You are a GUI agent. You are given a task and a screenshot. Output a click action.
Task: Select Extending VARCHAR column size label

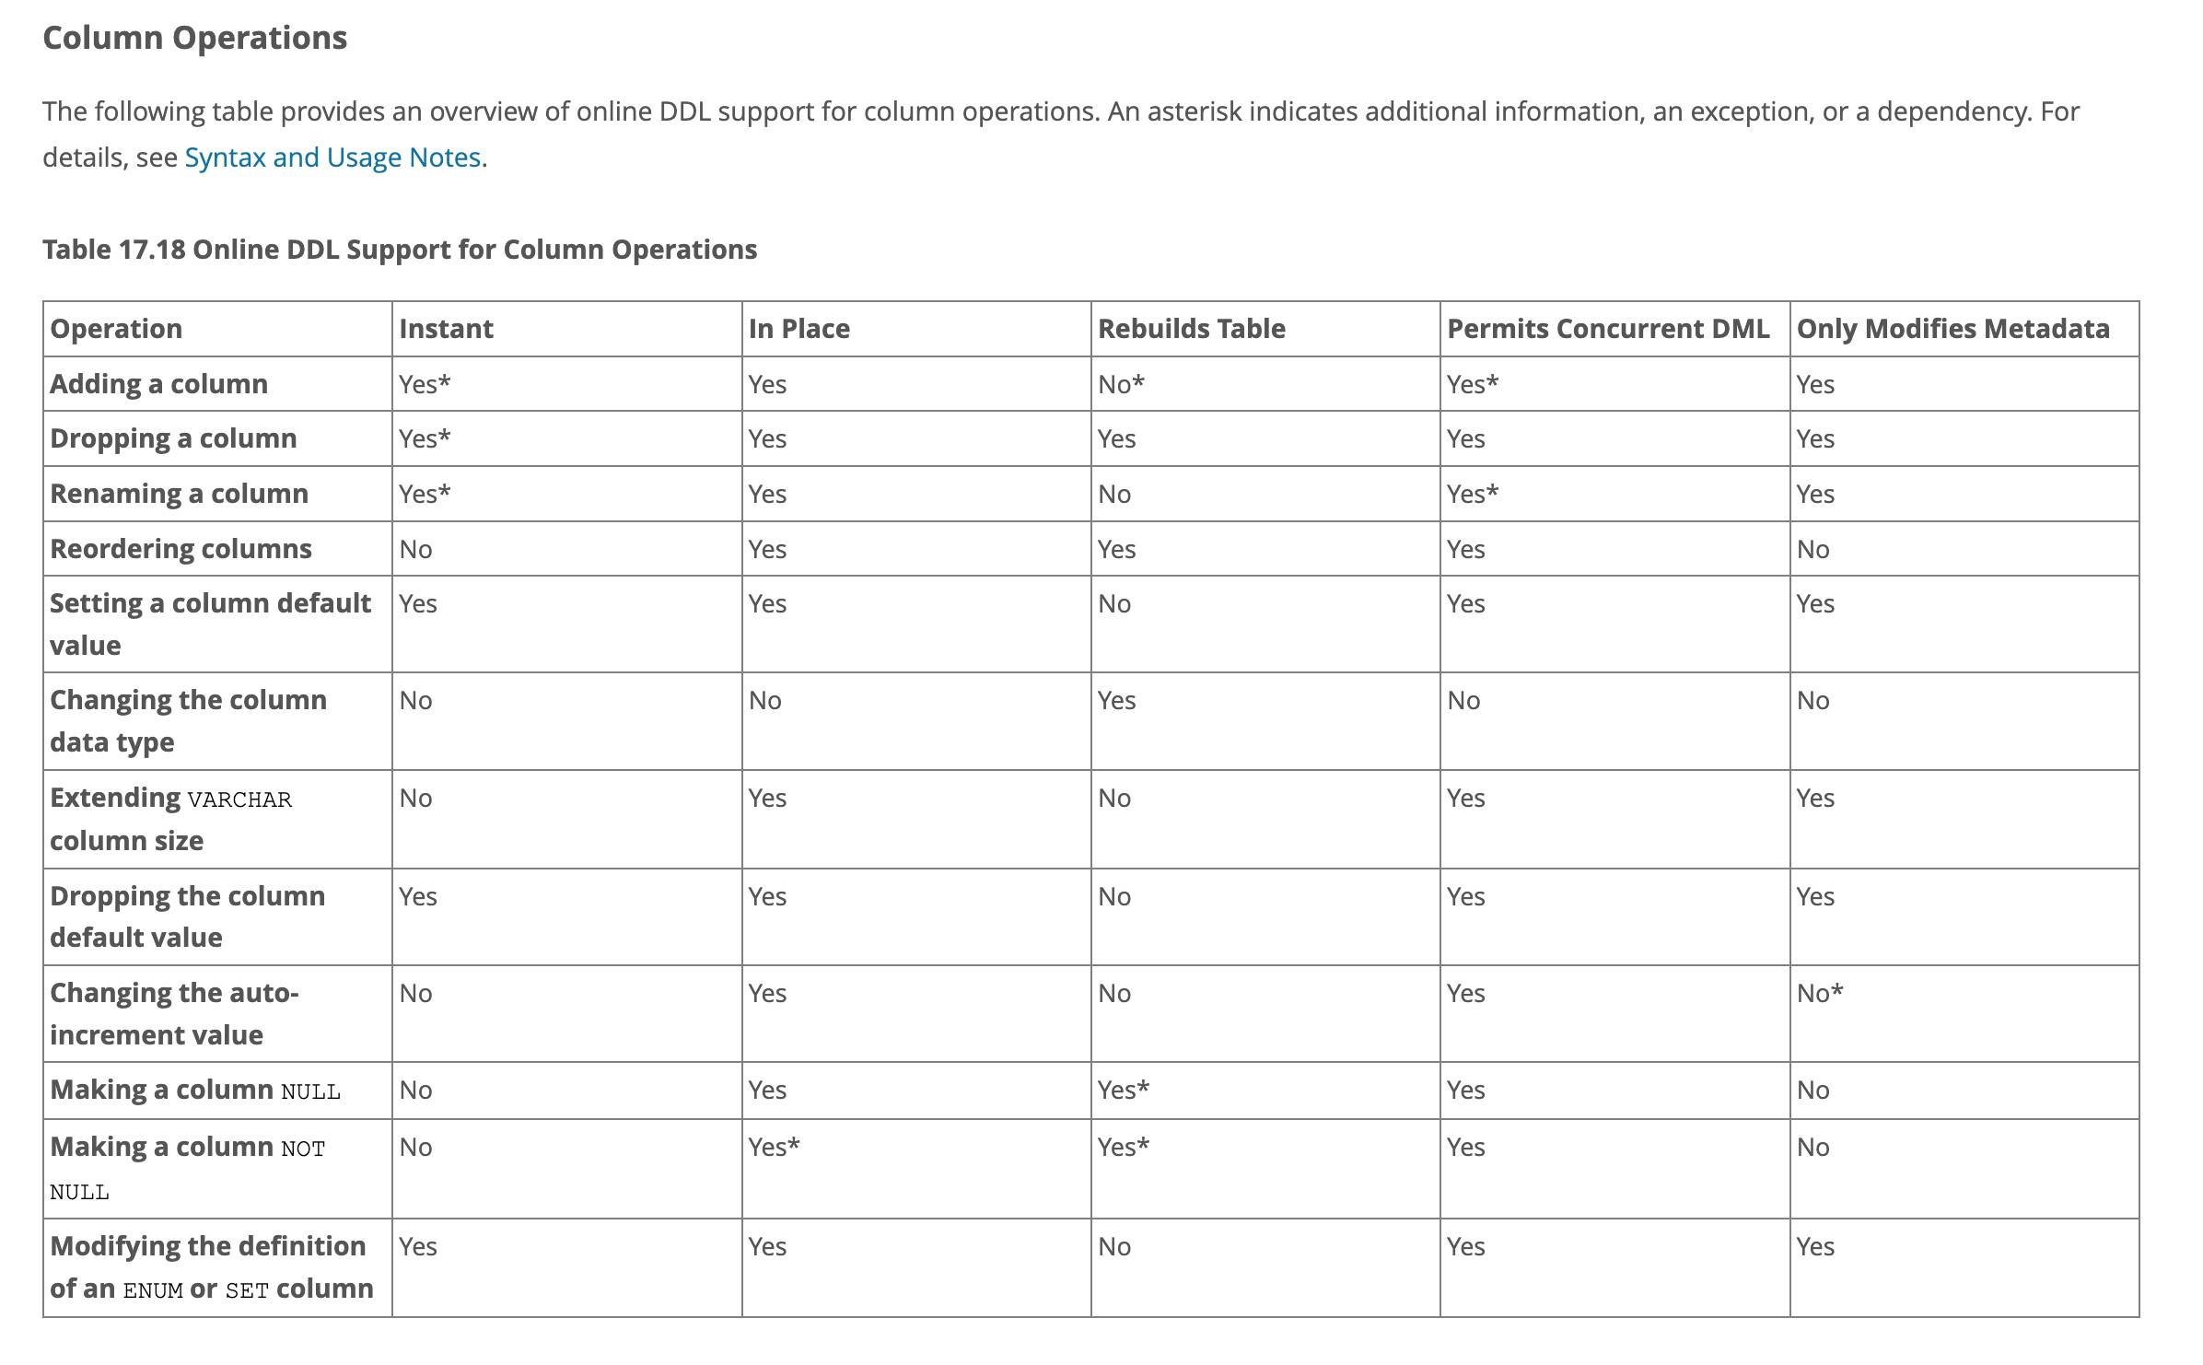pyautogui.click(x=170, y=818)
